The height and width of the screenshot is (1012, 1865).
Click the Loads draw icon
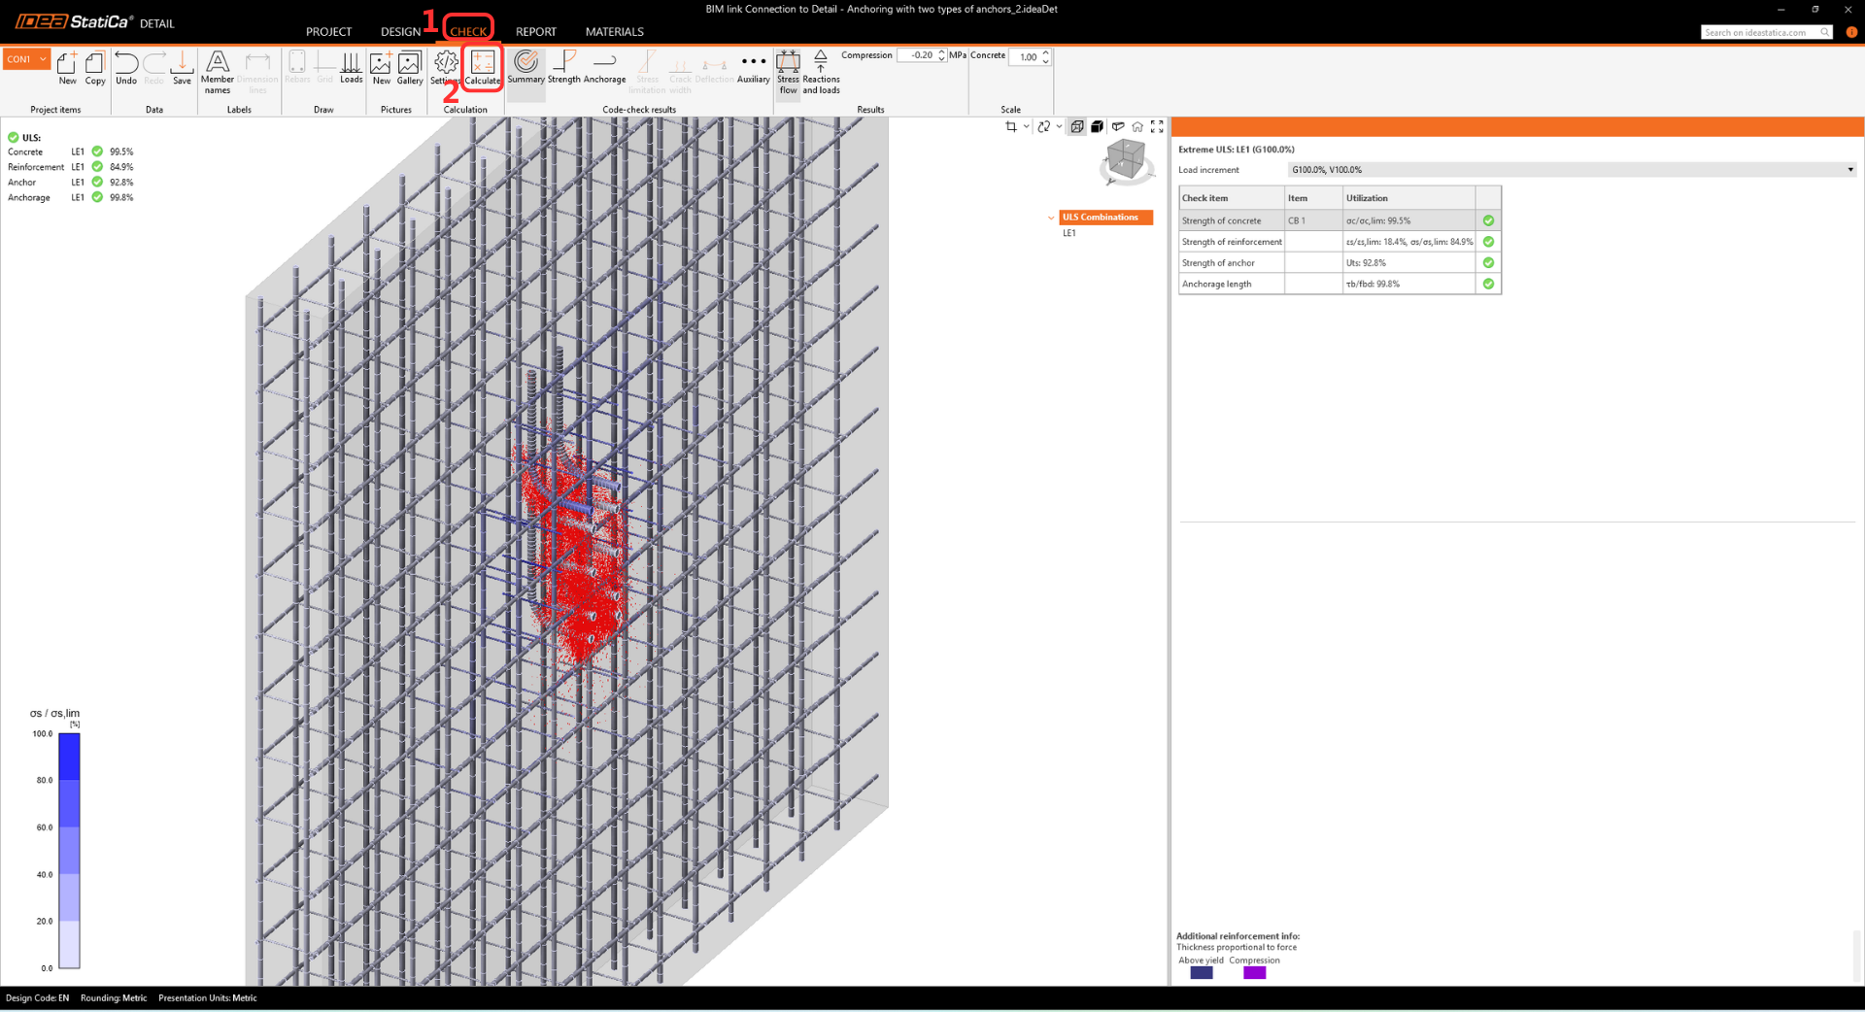351,67
